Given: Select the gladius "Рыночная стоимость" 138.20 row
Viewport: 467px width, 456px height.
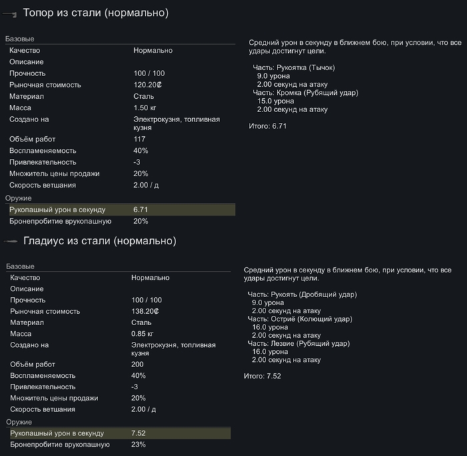Looking at the screenshot, I should point(117,312).
